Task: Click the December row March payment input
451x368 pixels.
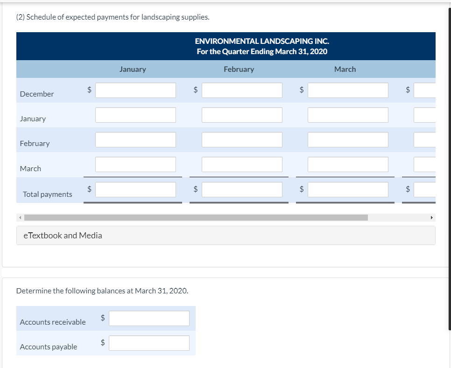Action: click(x=348, y=90)
